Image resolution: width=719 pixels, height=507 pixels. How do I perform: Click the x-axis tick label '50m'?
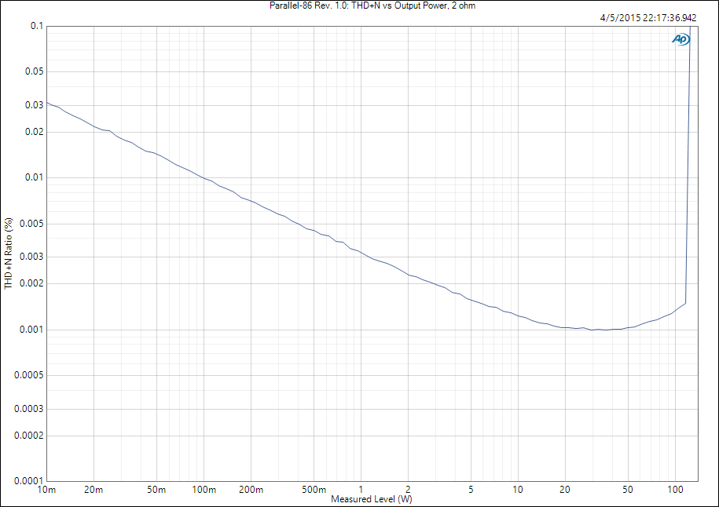tap(156, 490)
